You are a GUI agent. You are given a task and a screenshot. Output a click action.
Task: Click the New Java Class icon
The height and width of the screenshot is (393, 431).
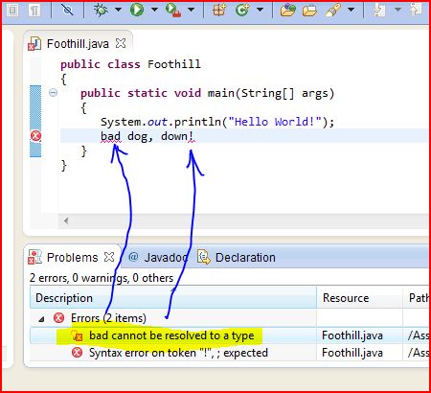click(x=242, y=10)
